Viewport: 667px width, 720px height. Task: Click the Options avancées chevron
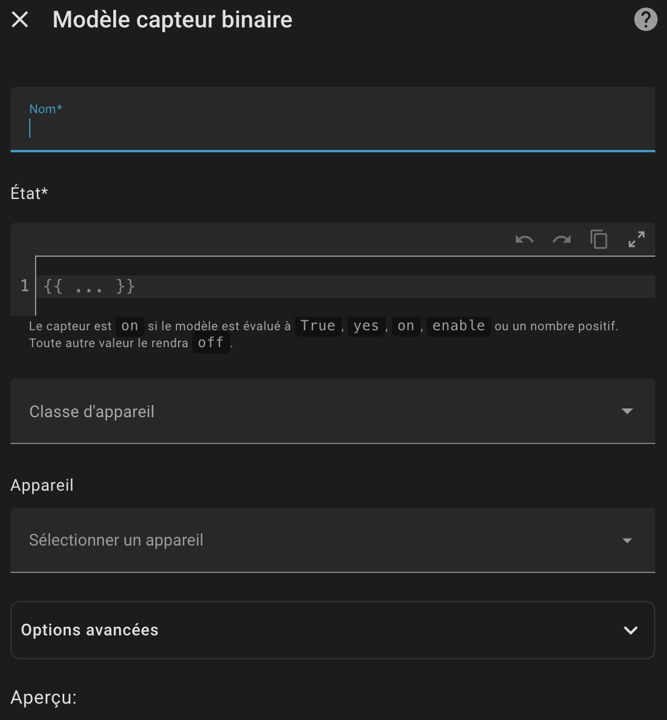coord(630,630)
